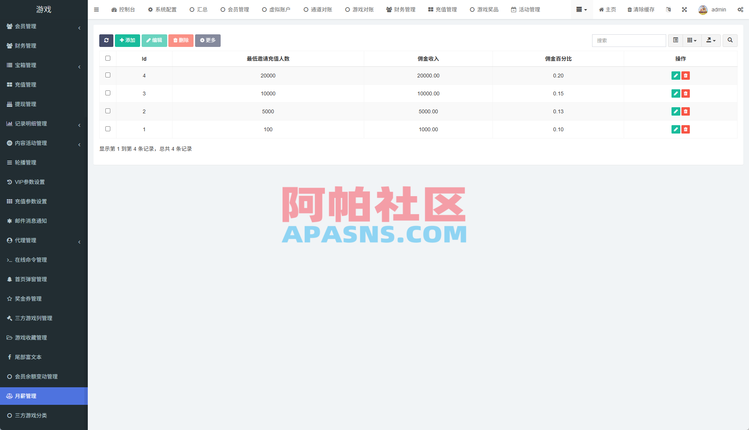Viewport: 749px width, 430px height.
Task: Click the edit pencil icon for record Id 4
Action: [676, 76]
